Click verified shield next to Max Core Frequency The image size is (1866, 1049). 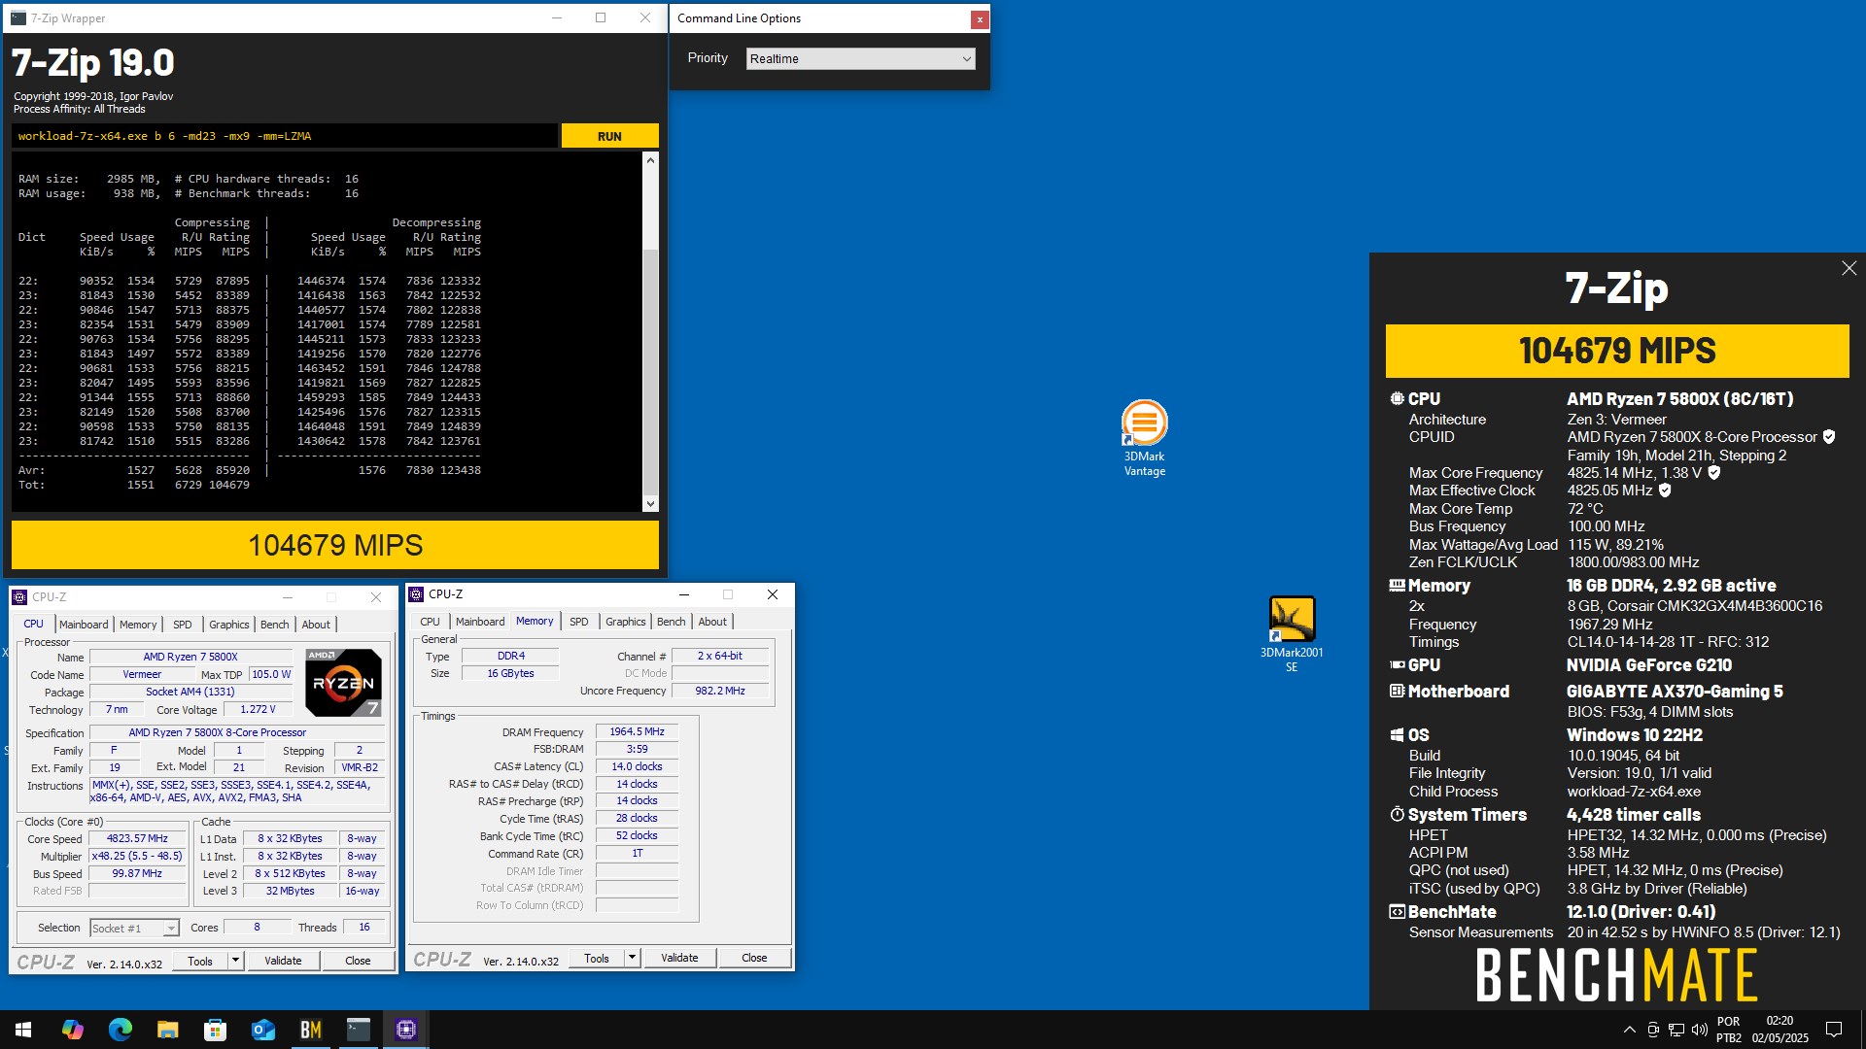click(1714, 473)
